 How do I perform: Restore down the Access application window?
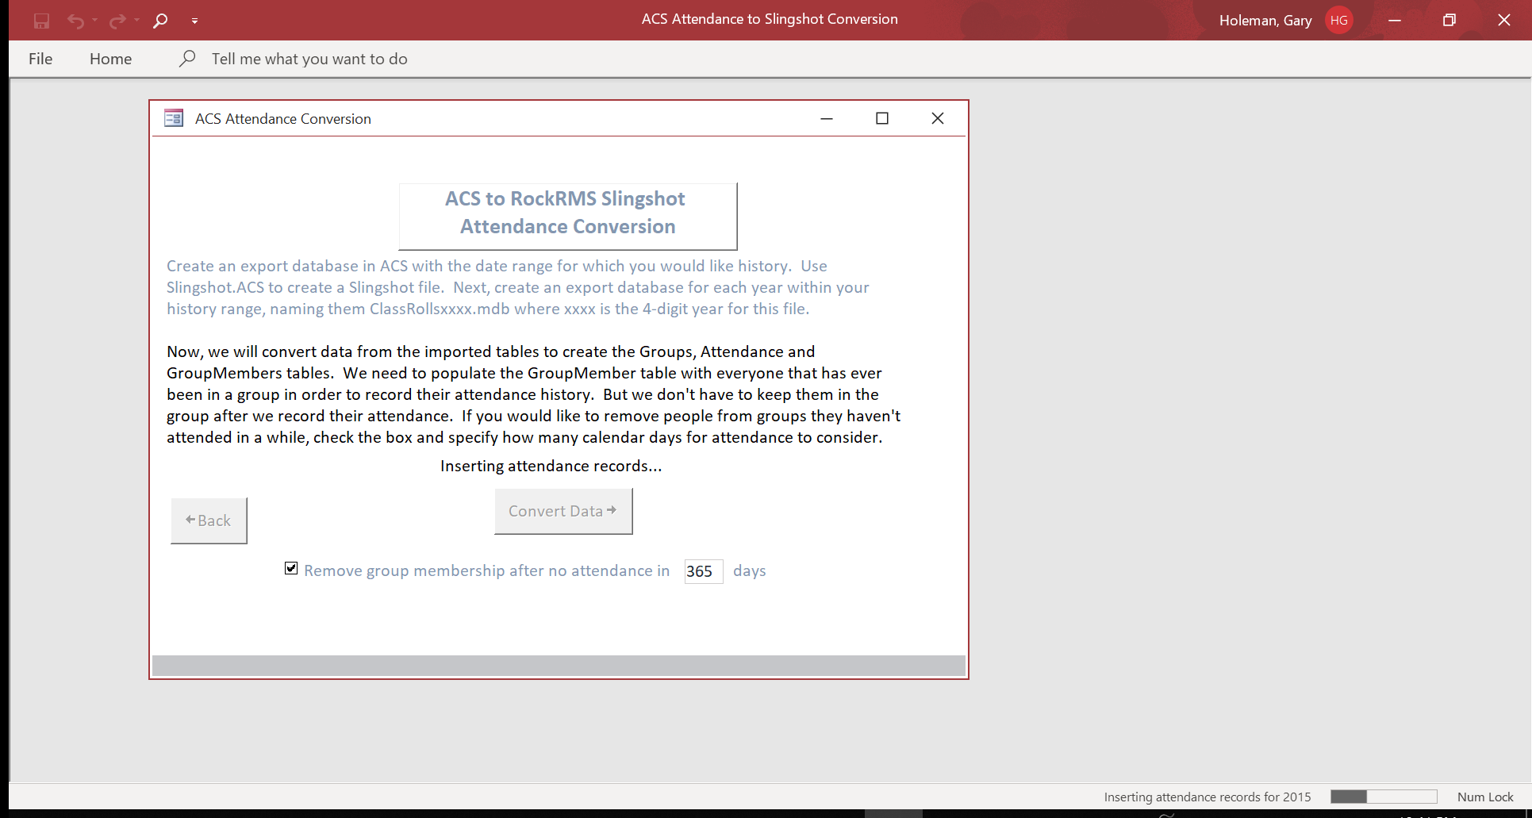pos(1449,20)
